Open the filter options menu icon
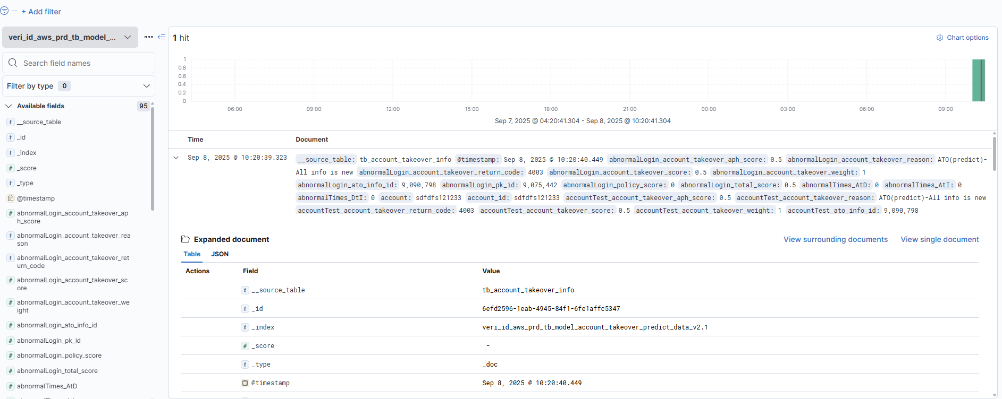 4,11
